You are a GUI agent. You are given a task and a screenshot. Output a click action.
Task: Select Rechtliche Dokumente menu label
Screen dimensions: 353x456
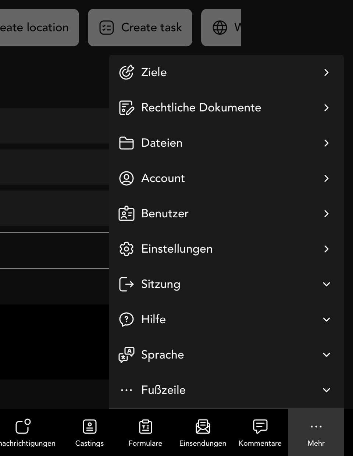(201, 108)
